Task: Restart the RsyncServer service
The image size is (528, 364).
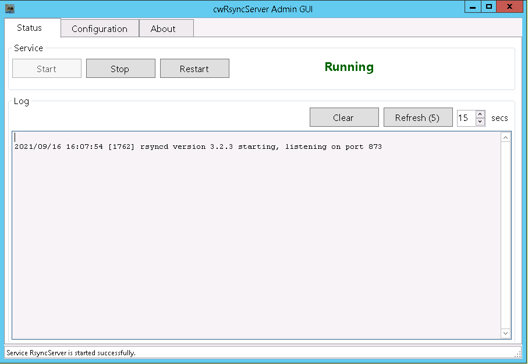Action: [x=194, y=68]
